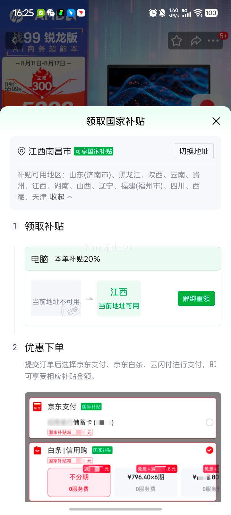Viewport: 231px width, 515px height.
Task: Open the three-dot more menu
Action: [x=213, y=41]
